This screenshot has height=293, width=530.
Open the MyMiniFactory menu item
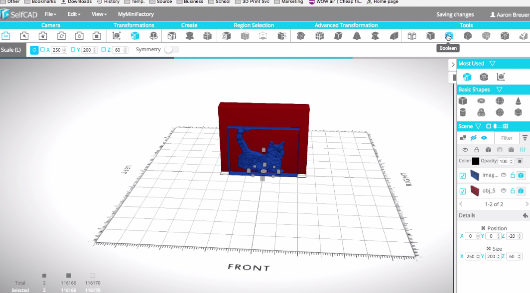tap(136, 14)
